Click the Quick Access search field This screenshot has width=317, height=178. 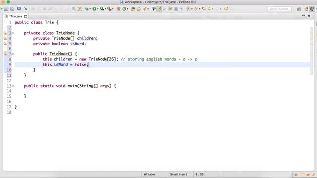(279, 9)
